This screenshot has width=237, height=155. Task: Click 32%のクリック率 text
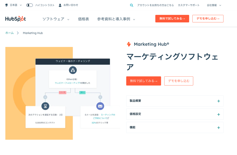point(100,123)
